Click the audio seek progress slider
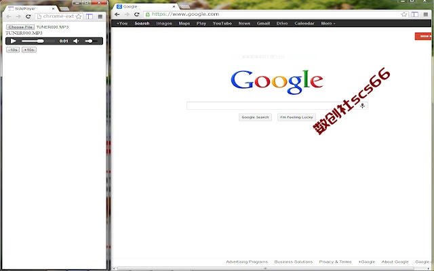 (x=38, y=41)
